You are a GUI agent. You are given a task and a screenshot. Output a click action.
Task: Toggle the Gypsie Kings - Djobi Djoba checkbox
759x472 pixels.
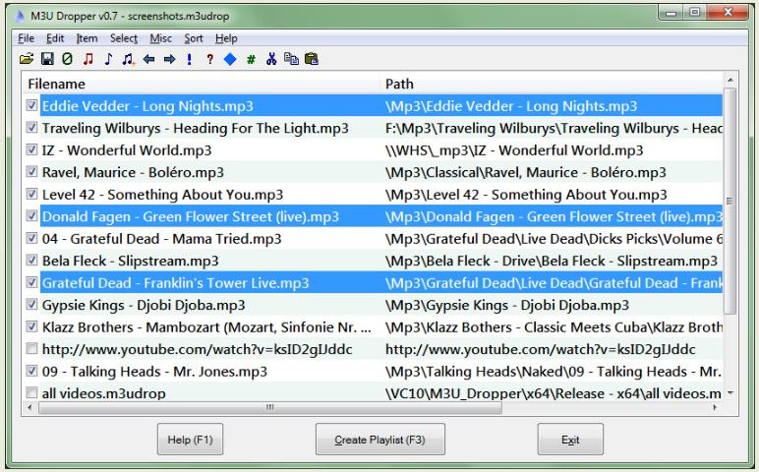[31, 305]
